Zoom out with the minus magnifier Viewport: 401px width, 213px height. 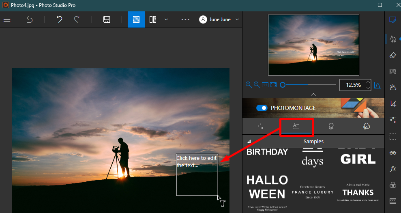click(x=249, y=85)
